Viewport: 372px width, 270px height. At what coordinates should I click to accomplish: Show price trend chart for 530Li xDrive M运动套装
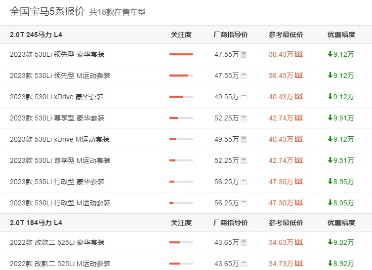[299, 139]
